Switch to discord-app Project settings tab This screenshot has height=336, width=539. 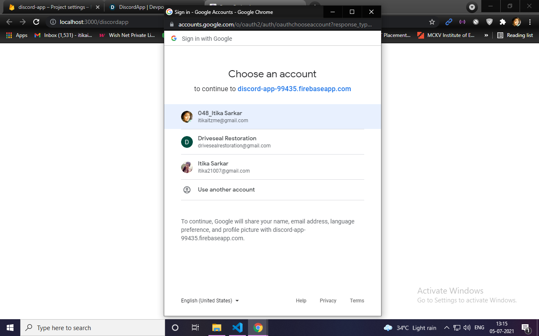click(54, 7)
